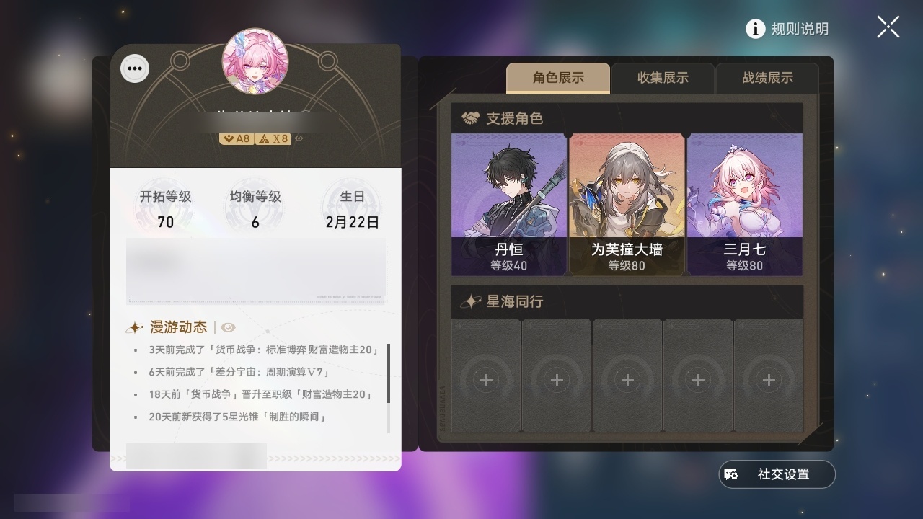Select the 角色展示 tab
The width and height of the screenshot is (923, 519).
[x=558, y=78]
